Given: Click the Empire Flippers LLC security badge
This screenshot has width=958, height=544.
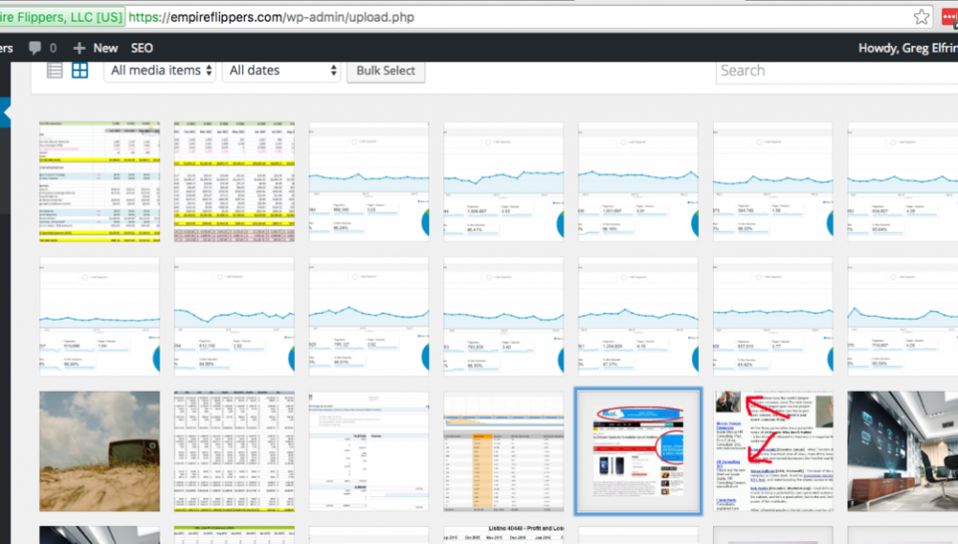Looking at the screenshot, I should 62,15.
